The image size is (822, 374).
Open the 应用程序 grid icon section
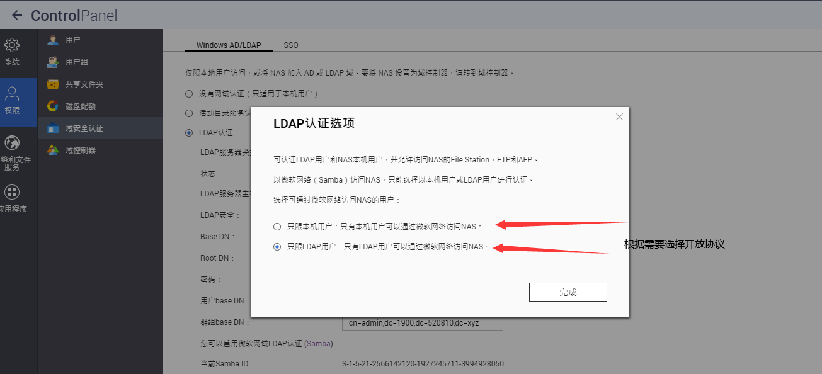pos(12,192)
